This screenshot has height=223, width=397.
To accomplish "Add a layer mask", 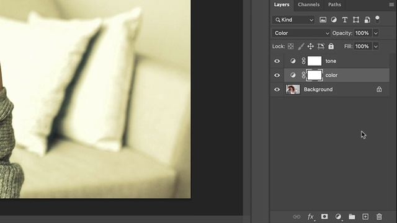I will click(x=324, y=216).
